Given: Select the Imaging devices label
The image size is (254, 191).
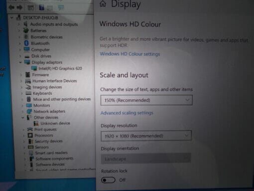Looking at the screenshot, I should (47, 87).
